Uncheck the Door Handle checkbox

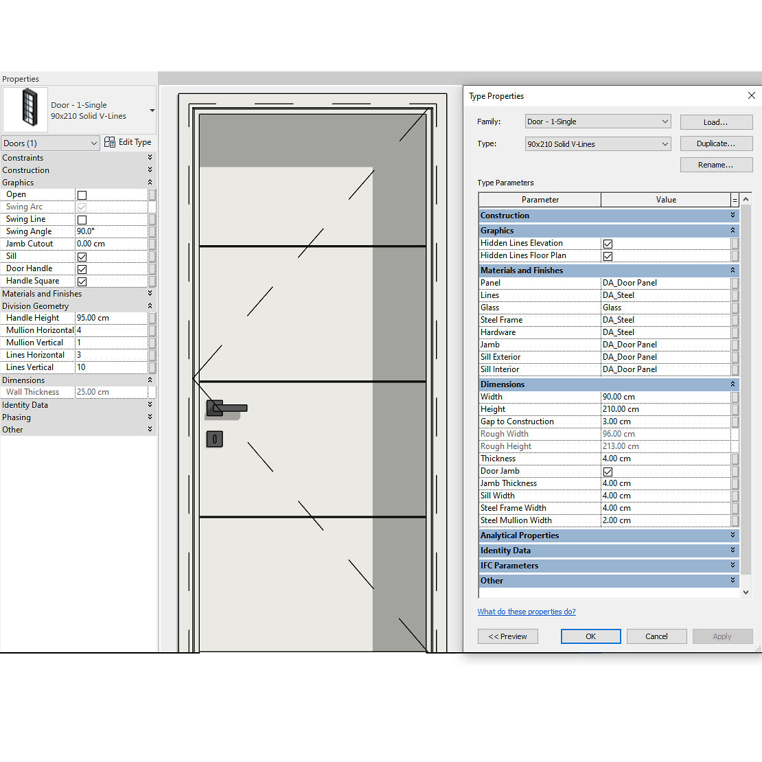(x=82, y=268)
